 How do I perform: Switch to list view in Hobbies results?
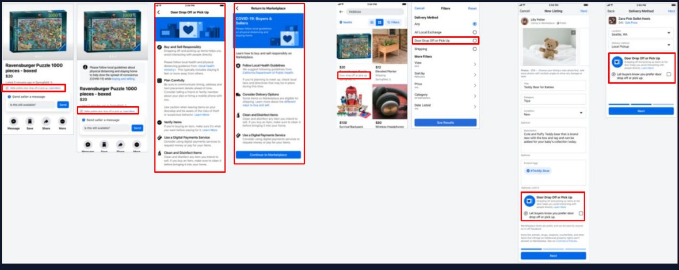point(372,22)
